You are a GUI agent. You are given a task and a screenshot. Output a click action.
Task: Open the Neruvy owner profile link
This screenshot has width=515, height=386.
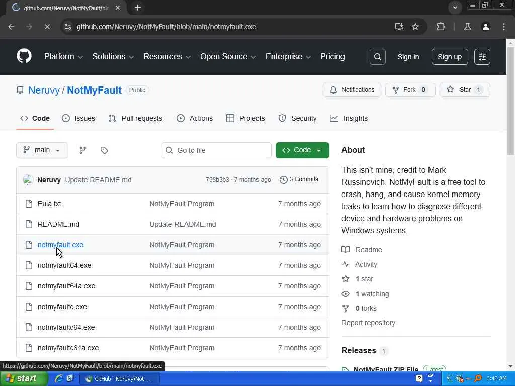point(44,90)
